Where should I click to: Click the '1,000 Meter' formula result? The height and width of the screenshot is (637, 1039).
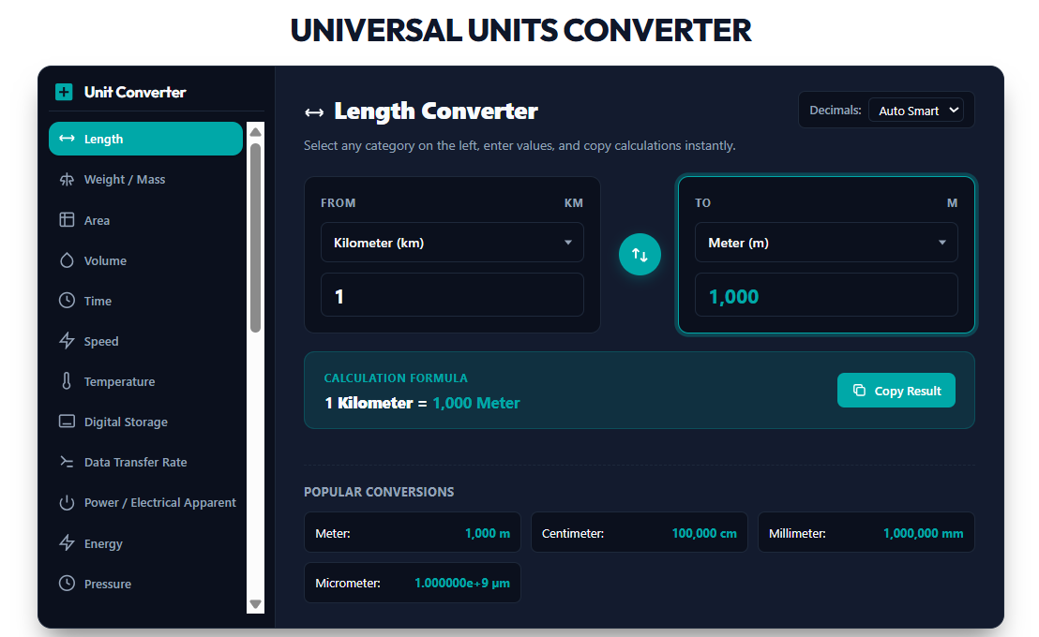tap(475, 403)
